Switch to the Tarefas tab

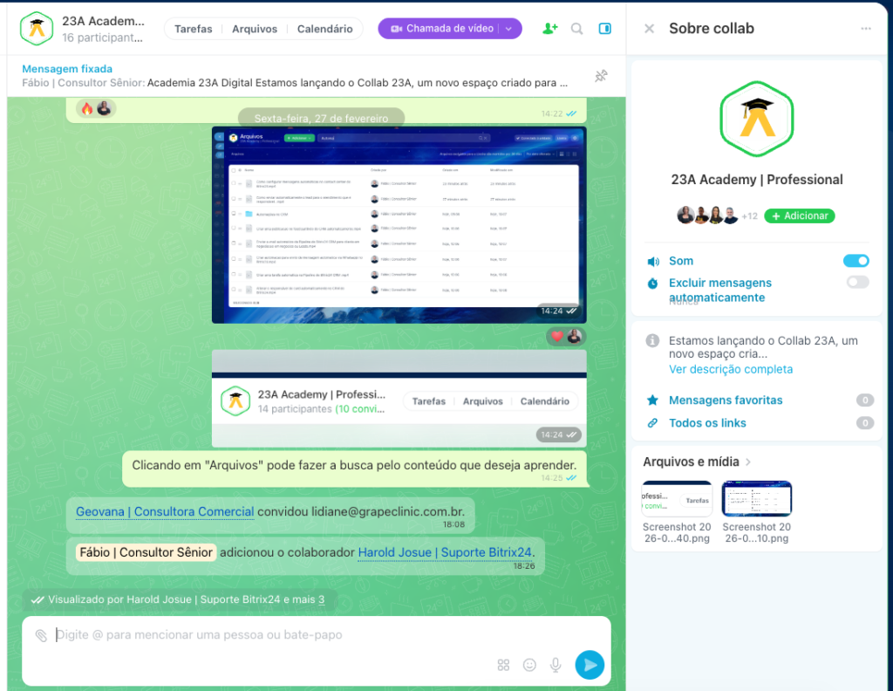[x=194, y=29]
